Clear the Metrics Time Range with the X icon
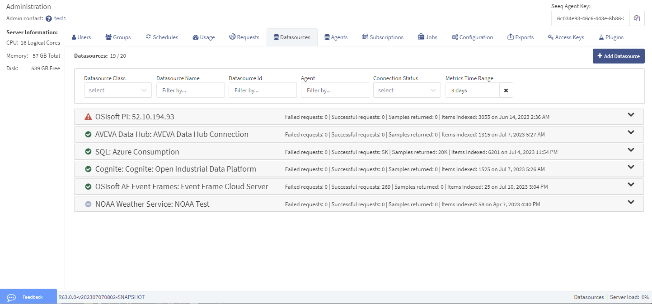Screen dimensions: 652x304 click(506, 90)
